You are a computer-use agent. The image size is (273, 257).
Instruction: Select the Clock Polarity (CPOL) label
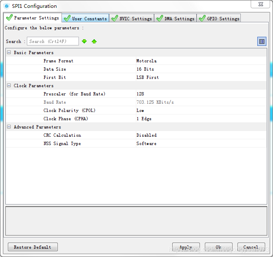click(x=69, y=110)
